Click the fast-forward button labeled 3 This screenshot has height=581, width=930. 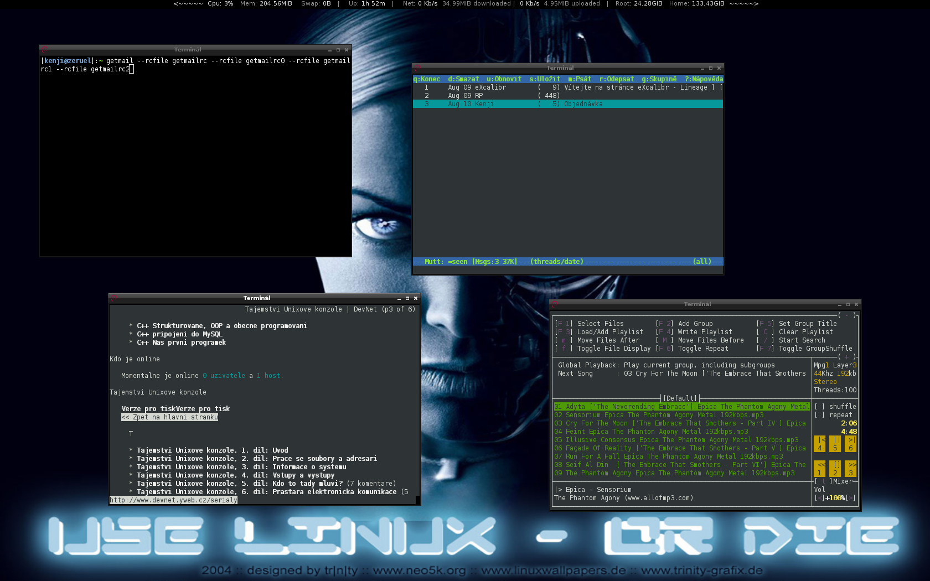click(851, 469)
